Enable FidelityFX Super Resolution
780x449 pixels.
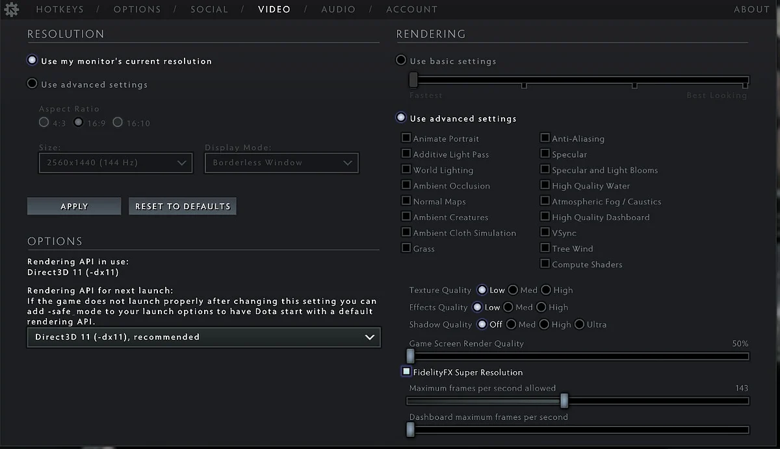click(x=406, y=372)
